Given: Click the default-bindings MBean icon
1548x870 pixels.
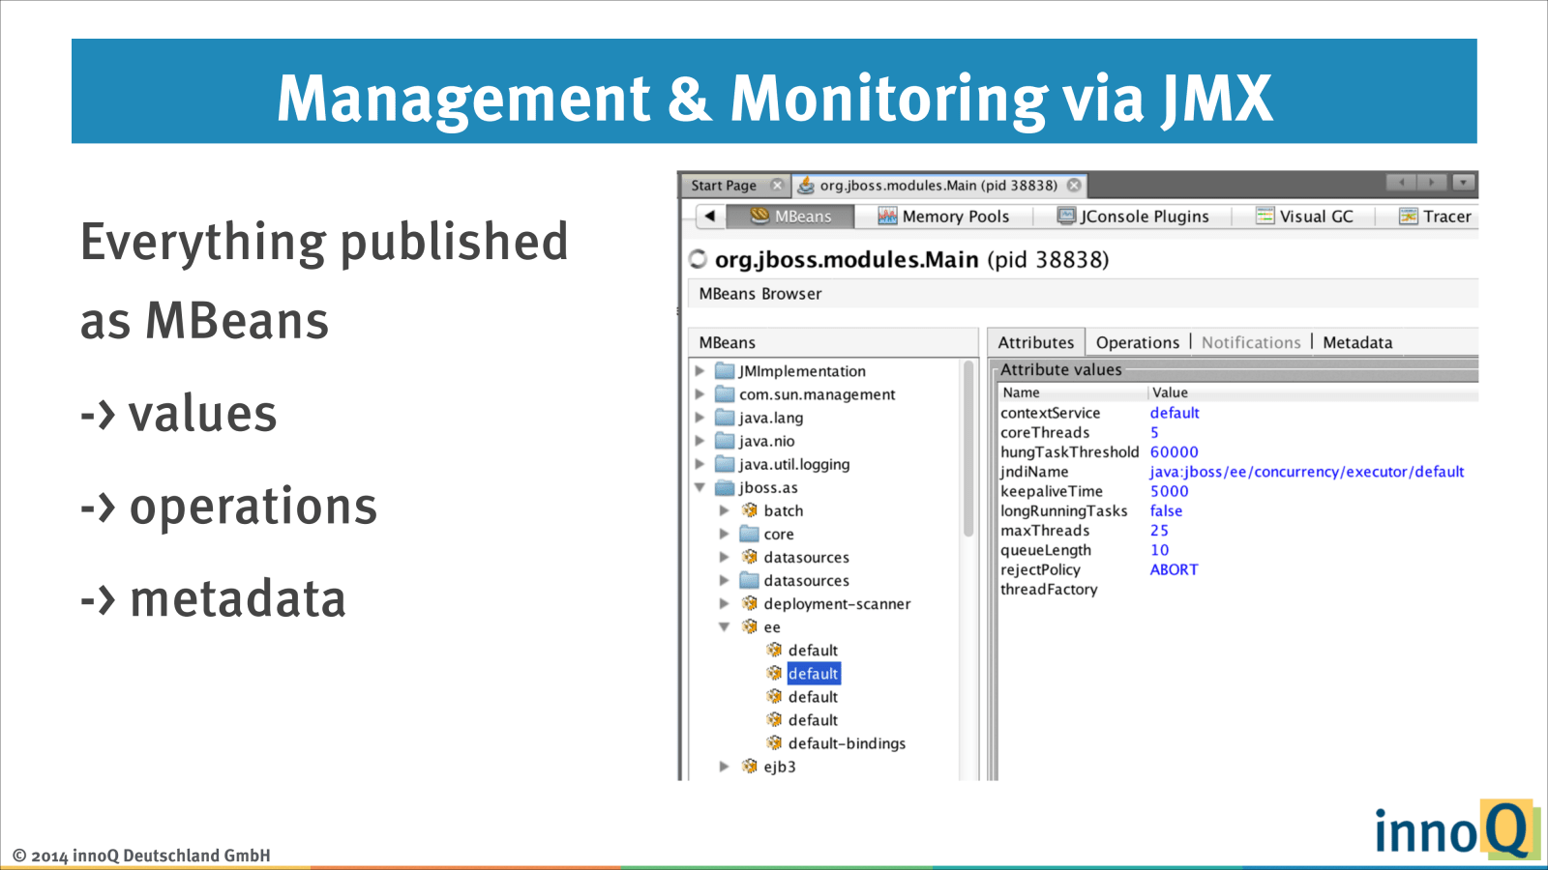Looking at the screenshot, I should [774, 742].
